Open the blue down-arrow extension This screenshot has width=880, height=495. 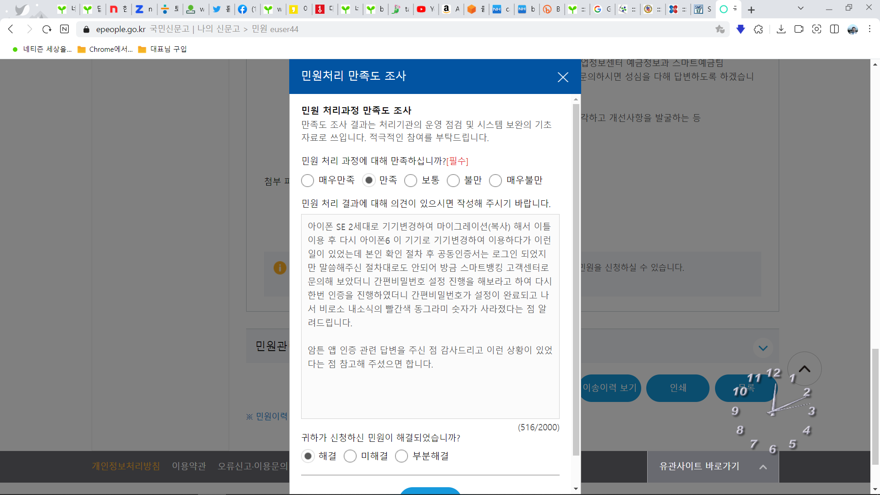(x=741, y=29)
